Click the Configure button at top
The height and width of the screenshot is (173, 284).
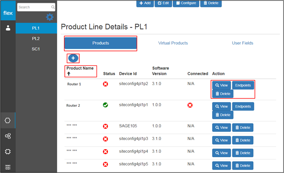coord(186,3)
